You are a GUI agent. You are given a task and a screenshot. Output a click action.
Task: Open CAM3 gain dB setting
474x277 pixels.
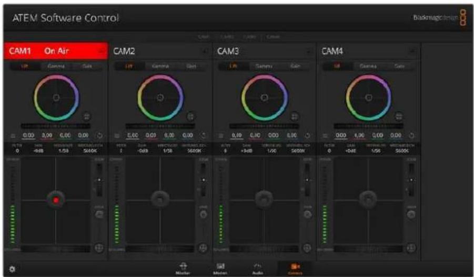(246, 149)
